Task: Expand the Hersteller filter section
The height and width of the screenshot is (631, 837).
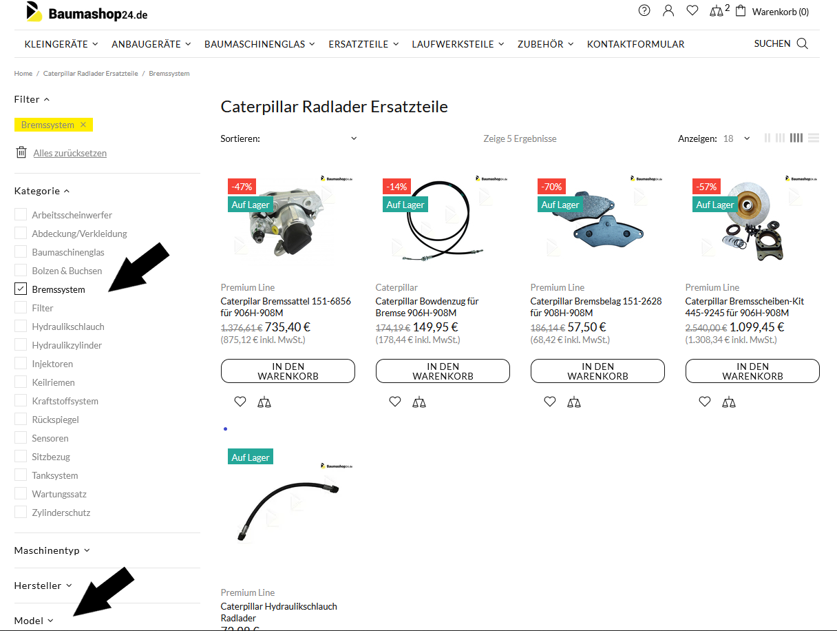Action: (x=43, y=586)
